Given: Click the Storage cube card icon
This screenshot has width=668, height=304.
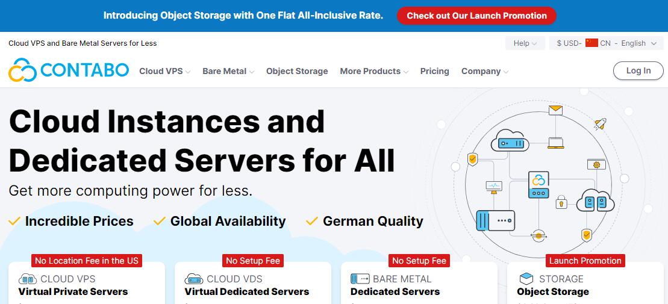Looking at the screenshot, I should pyautogui.click(x=526, y=279).
